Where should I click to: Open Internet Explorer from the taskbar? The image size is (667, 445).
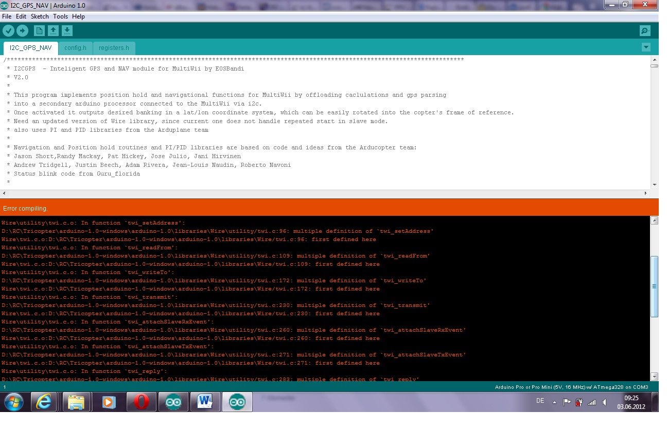44,402
